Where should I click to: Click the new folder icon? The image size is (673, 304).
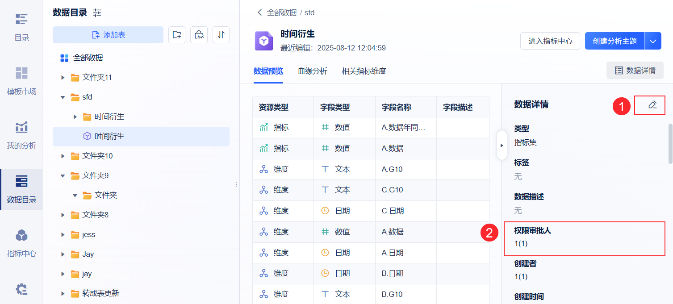tap(177, 35)
